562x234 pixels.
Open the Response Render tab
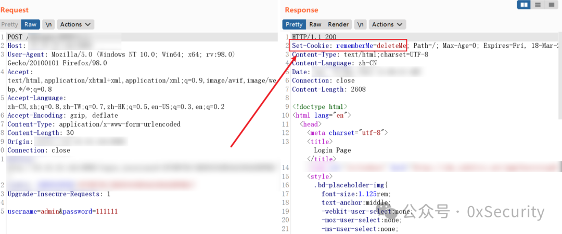tap(338, 24)
